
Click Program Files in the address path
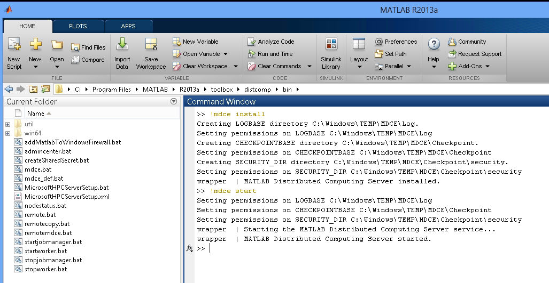pyautogui.click(x=112, y=90)
